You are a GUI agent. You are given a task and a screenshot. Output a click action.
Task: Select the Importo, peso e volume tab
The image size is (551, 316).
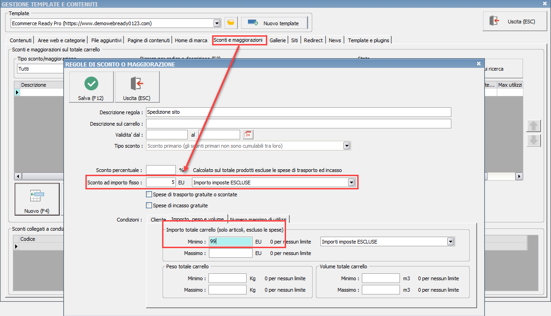[x=198, y=219]
